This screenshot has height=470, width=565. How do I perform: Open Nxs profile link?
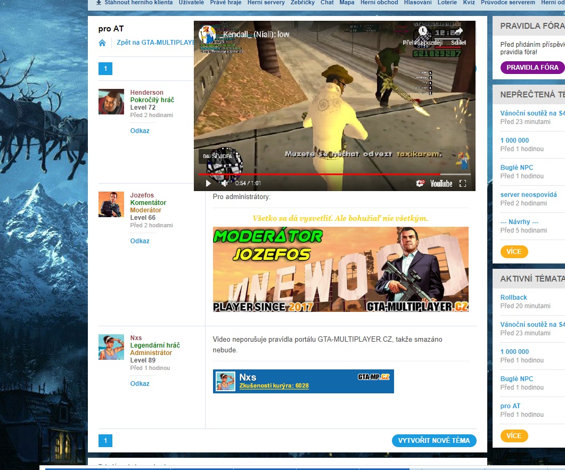click(x=136, y=338)
